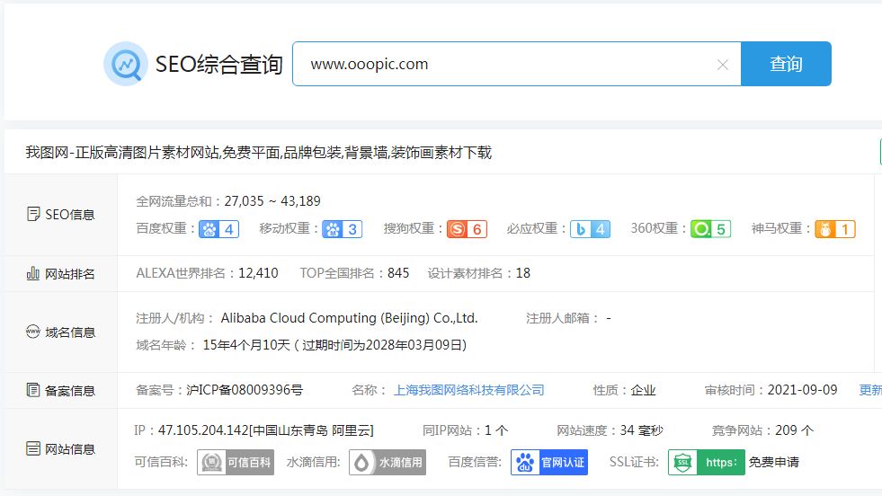This screenshot has width=882, height=496.
Task: Click 全网流量总和 value 27,035 ~ 43,189
Action: coord(272,201)
